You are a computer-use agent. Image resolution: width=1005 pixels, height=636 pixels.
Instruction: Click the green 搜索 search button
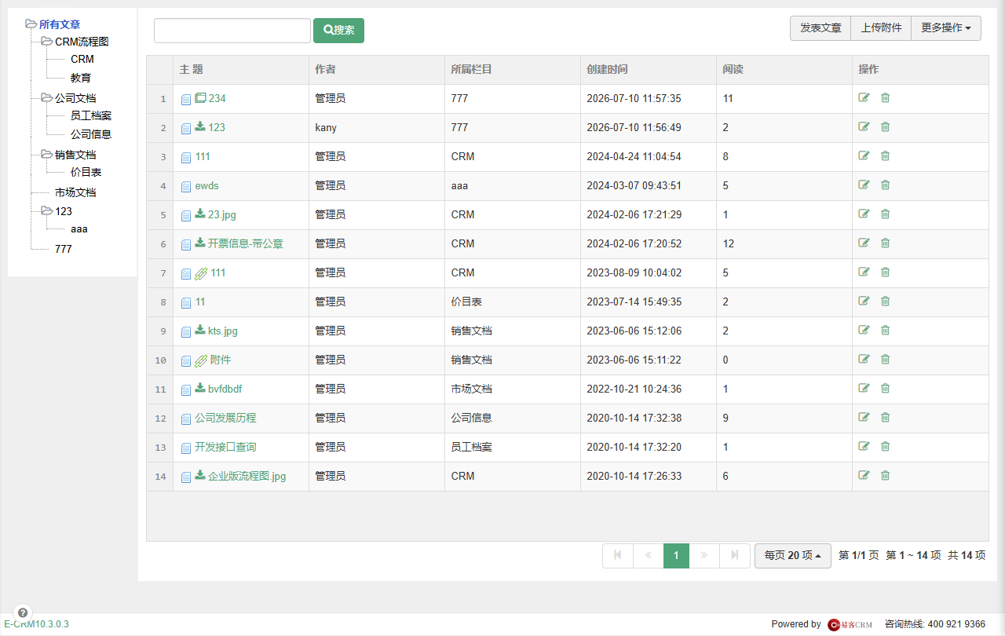point(338,31)
